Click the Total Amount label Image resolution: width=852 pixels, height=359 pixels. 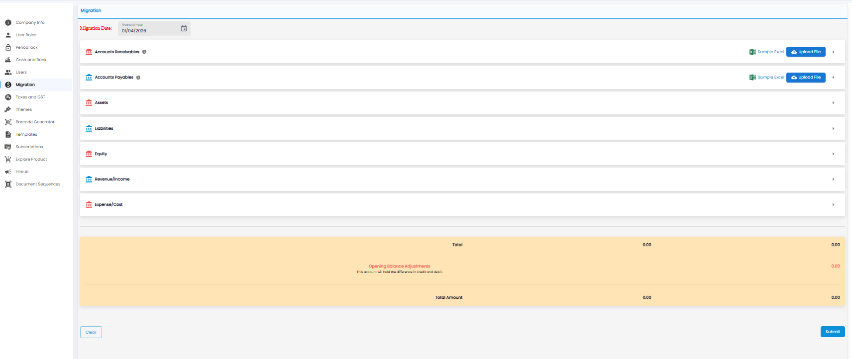point(449,297)
